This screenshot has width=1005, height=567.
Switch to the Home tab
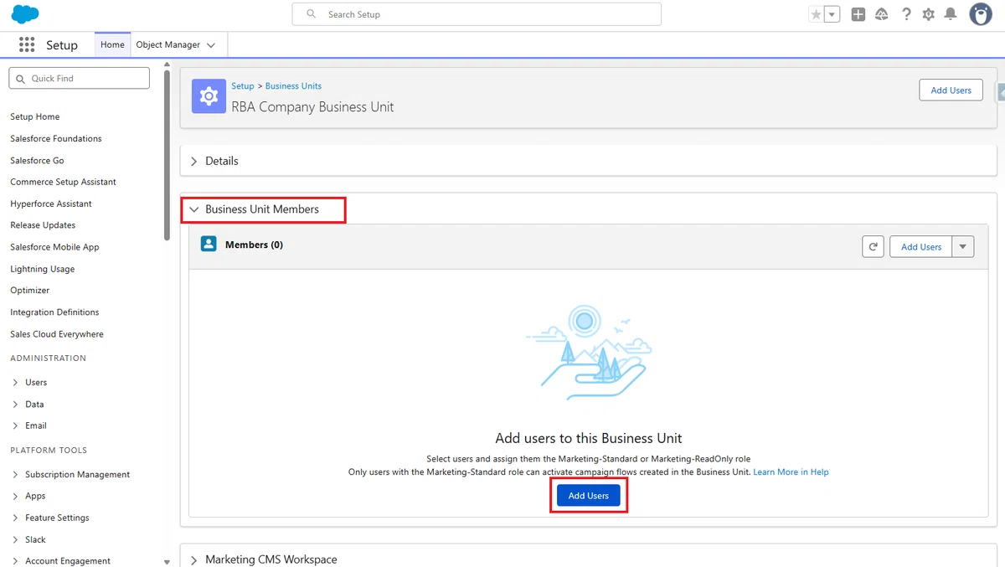[x=112, y=44]
